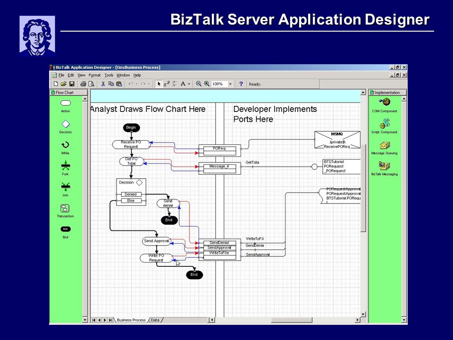Select the While loop shape

[x=65, y=148]
